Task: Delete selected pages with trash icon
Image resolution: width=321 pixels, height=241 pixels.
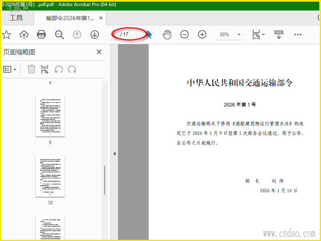Action: [x=31, y=69]
